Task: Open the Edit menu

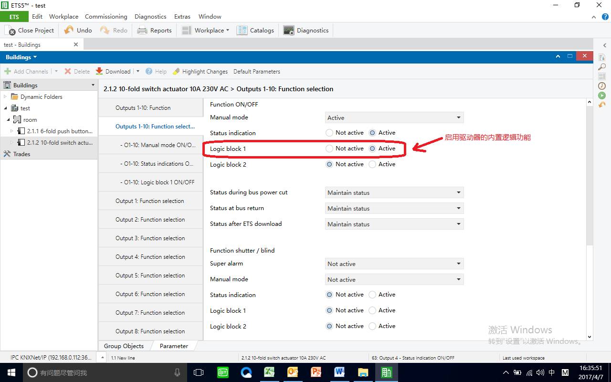Action: [x=37, y=16]
